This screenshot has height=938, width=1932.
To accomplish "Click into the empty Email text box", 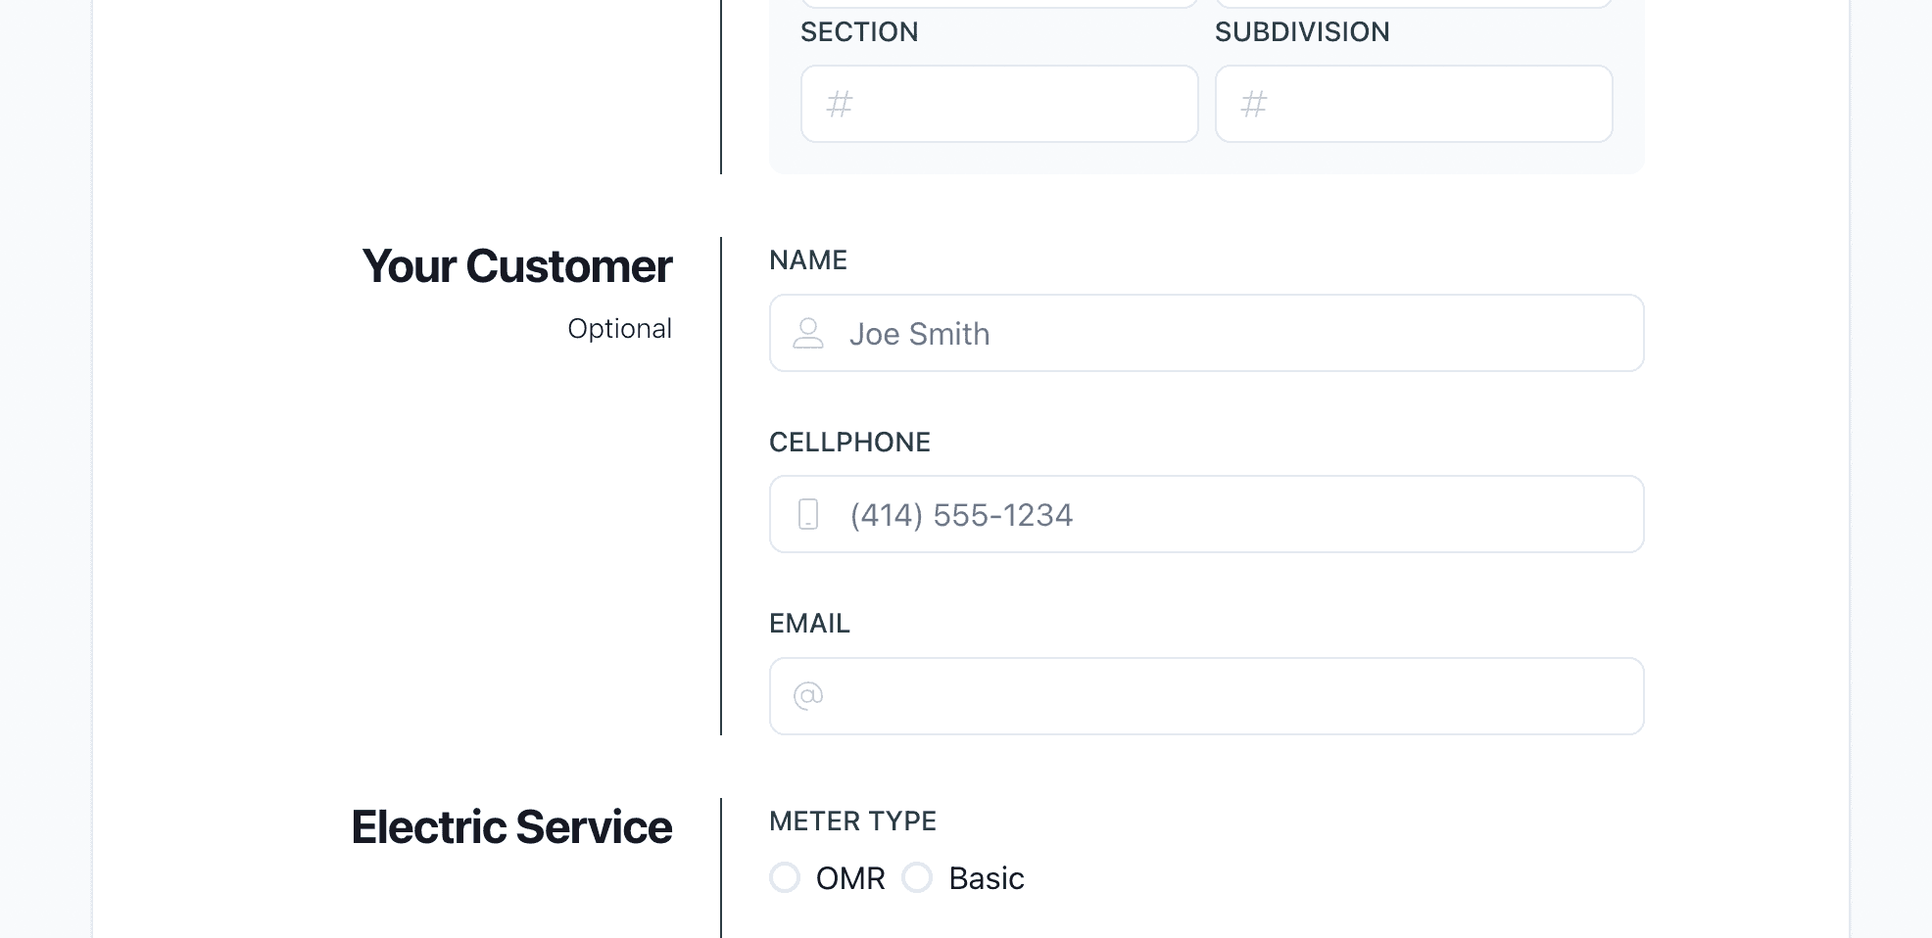I will pos(1225,696).
